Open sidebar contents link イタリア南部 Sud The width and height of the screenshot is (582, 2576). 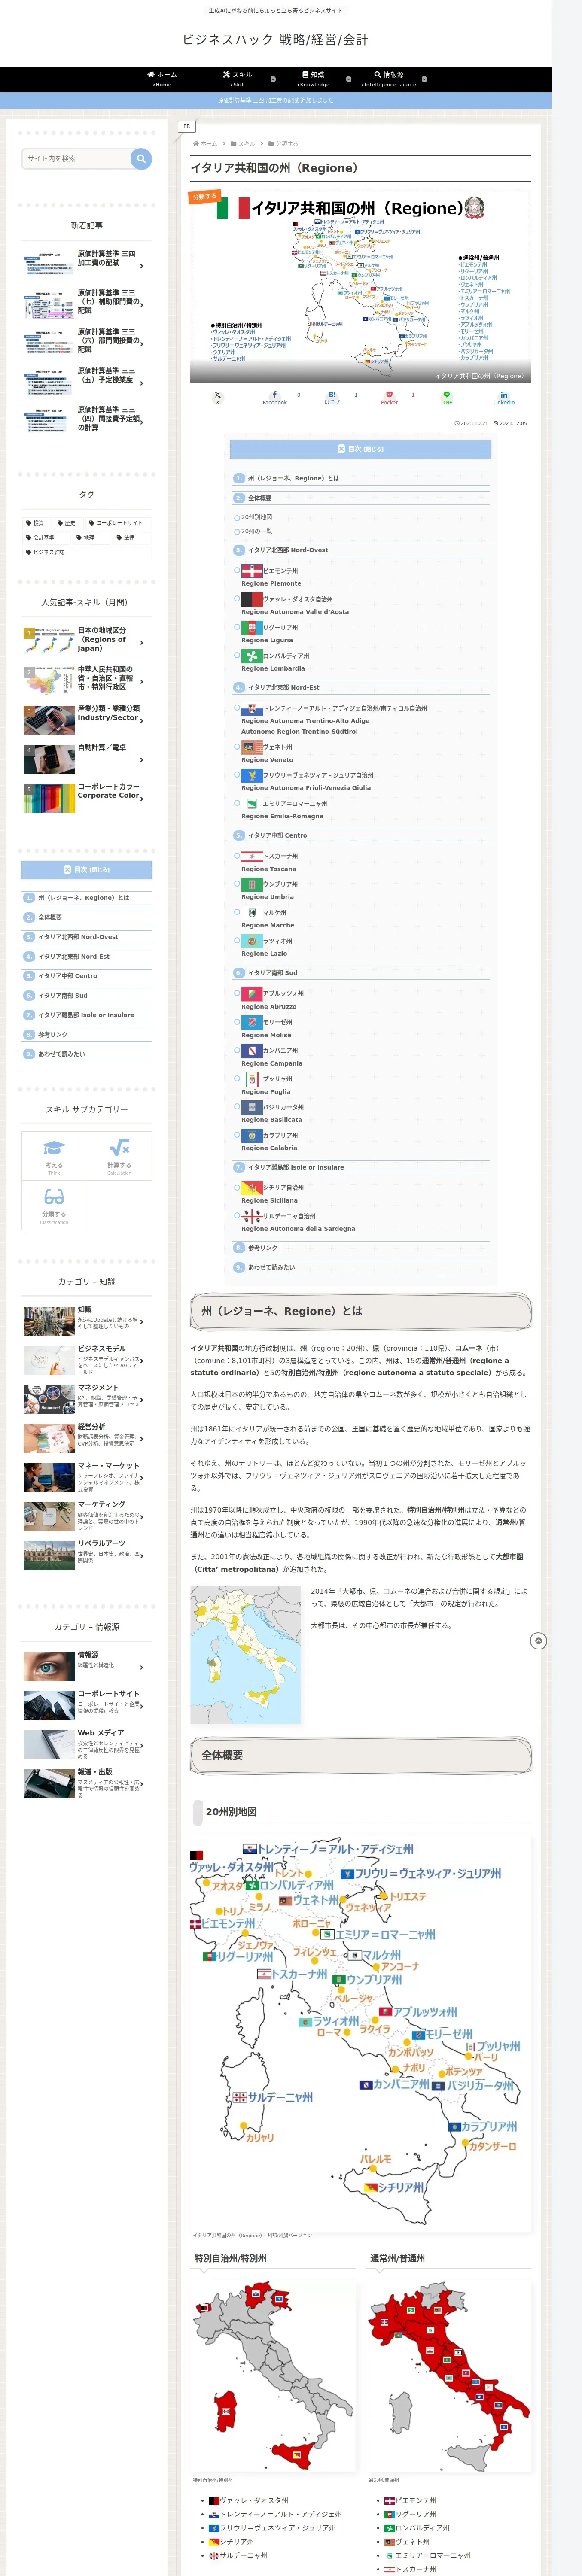(63, 995)
